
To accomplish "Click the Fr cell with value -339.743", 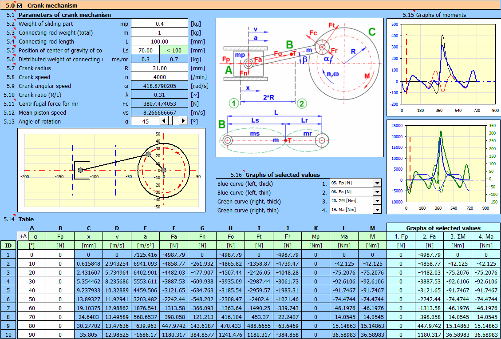I will (x=288, y=308).
